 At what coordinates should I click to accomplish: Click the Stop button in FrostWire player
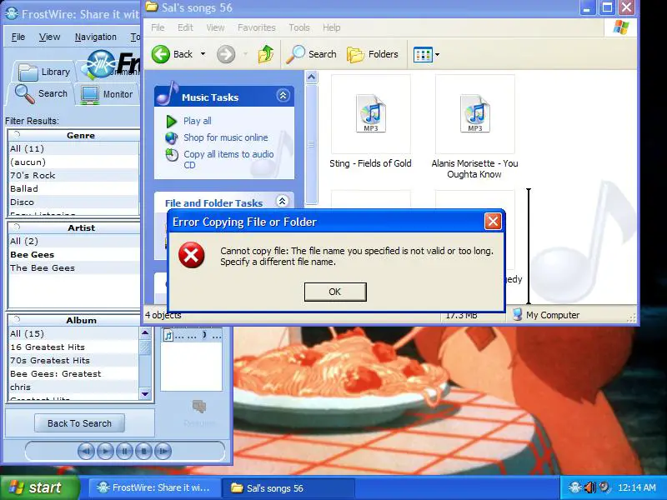143,451
